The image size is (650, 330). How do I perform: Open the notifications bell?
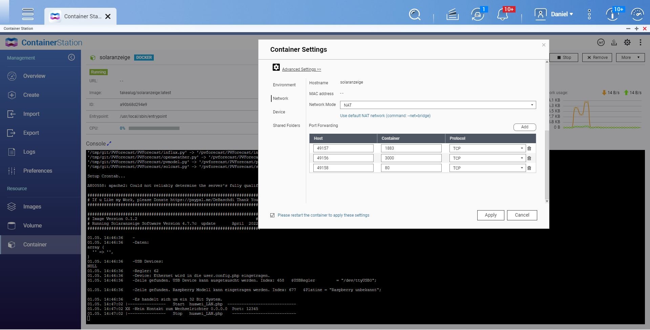(x=503, y=15)
